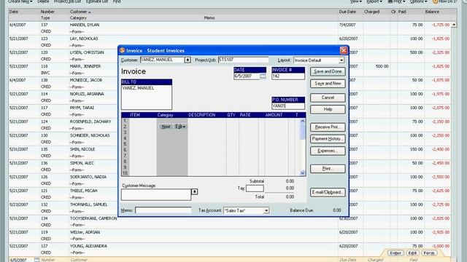Select register row HANSEN, DYLAN
The image size is (467, 262).
pos(229,28)
